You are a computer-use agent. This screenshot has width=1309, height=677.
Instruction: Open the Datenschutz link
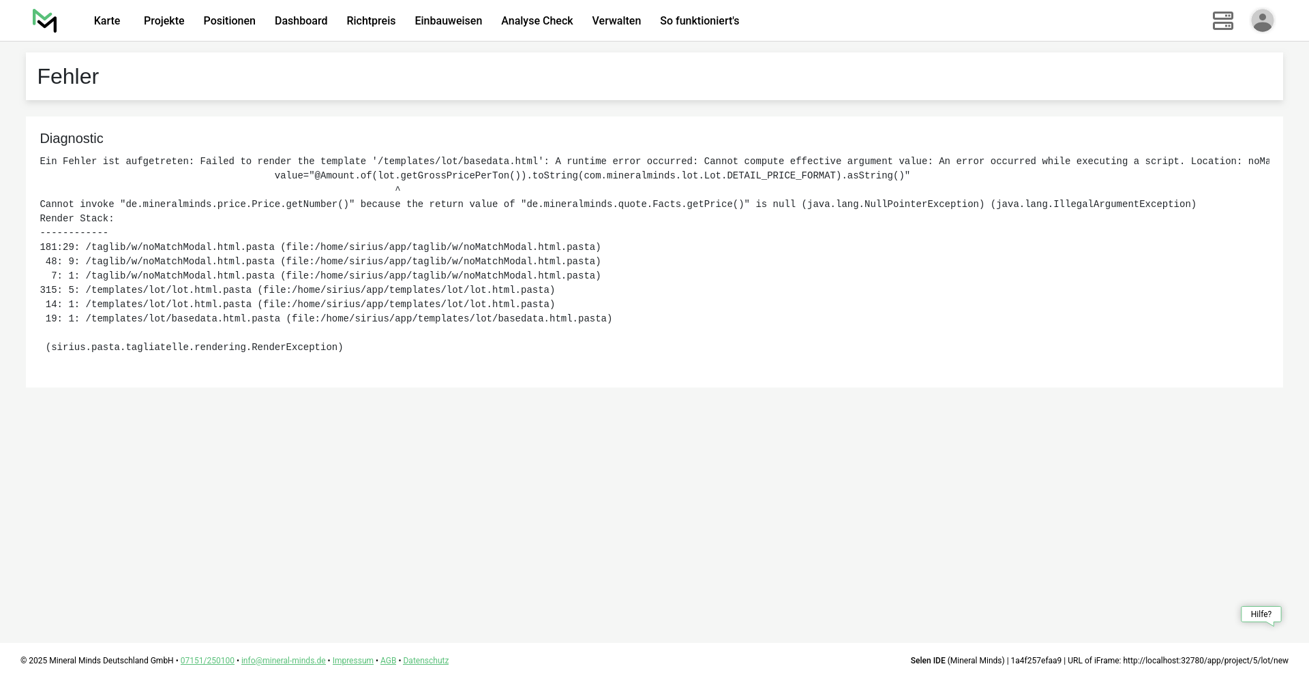[425, 661]
